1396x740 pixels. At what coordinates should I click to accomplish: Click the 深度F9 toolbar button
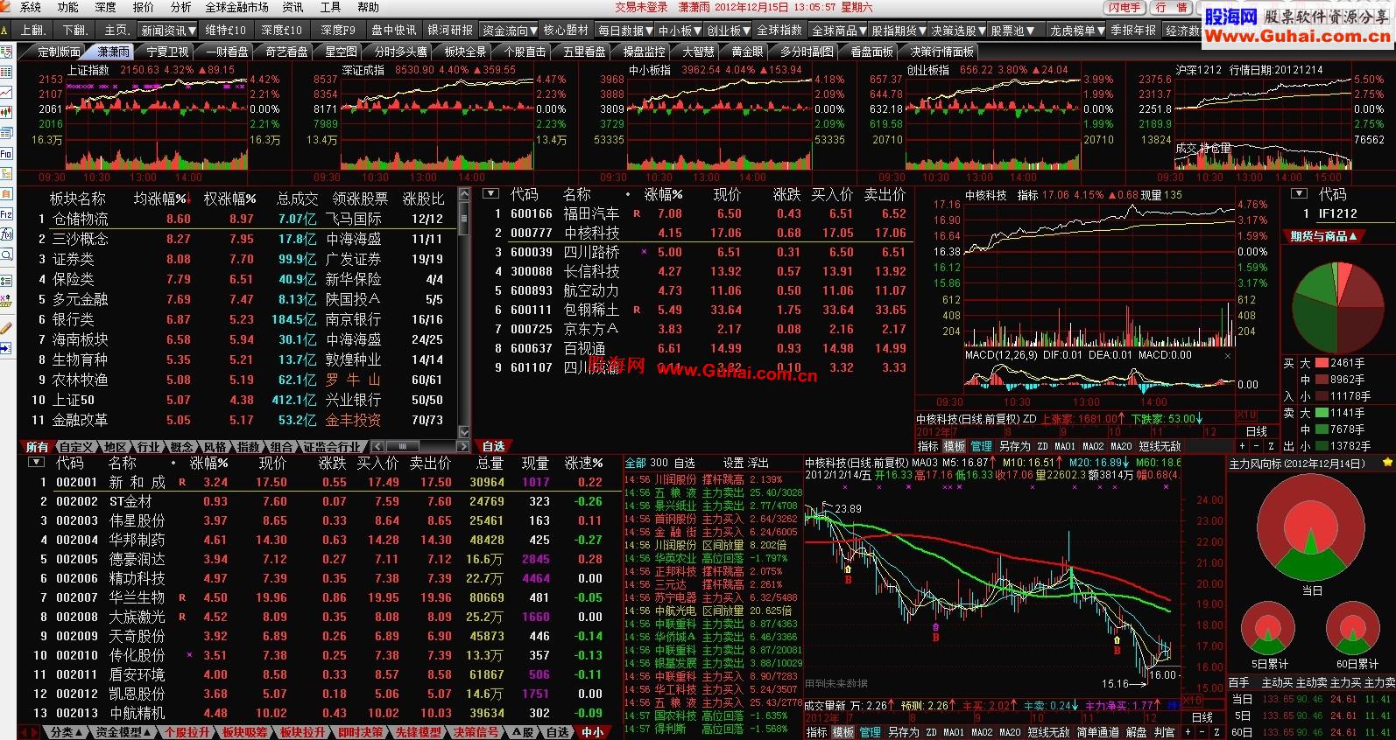click(337, 30)
